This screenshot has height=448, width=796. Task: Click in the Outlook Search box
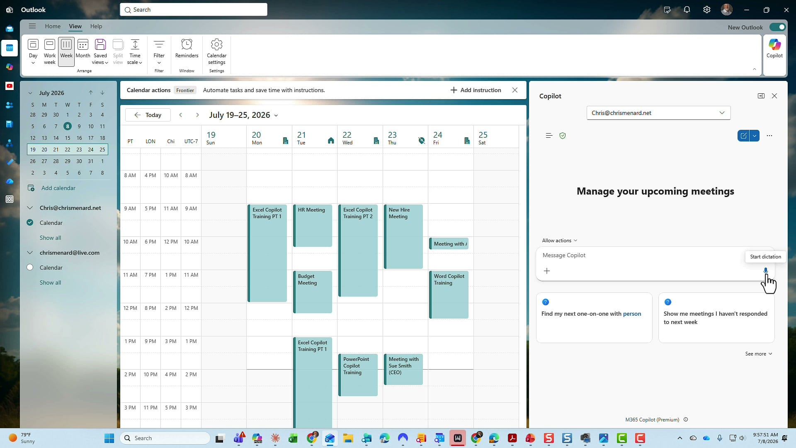(194, 10)
